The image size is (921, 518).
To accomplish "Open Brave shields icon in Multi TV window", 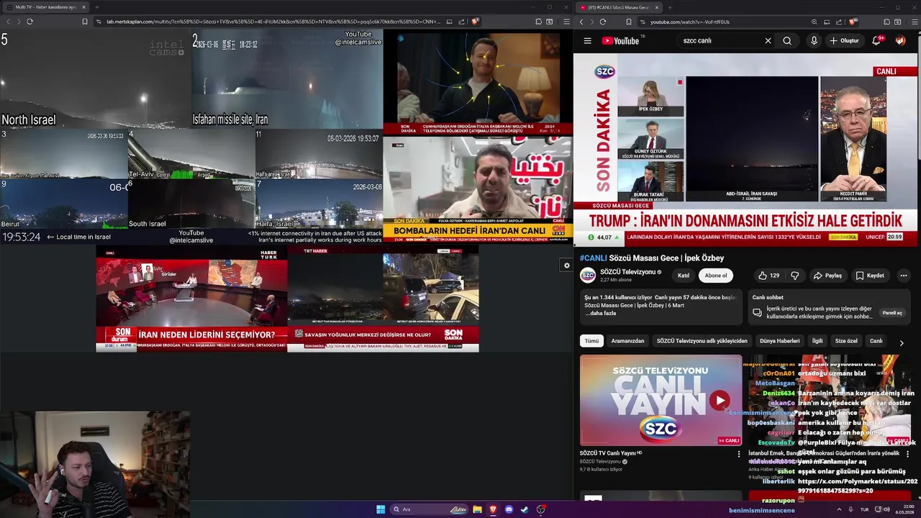I will tap(475, 22).
